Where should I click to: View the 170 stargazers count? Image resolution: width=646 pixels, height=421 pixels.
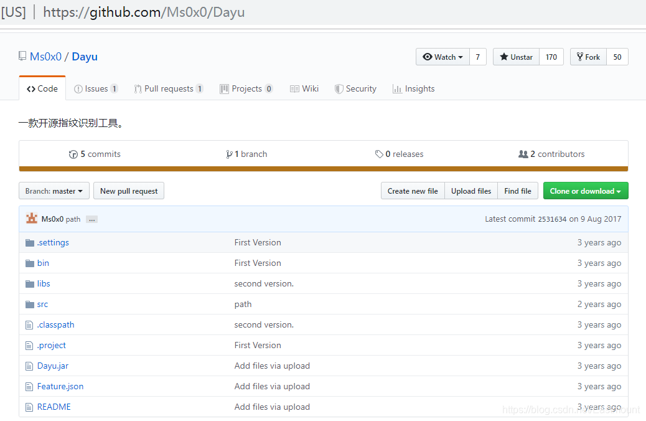(551, 57)
